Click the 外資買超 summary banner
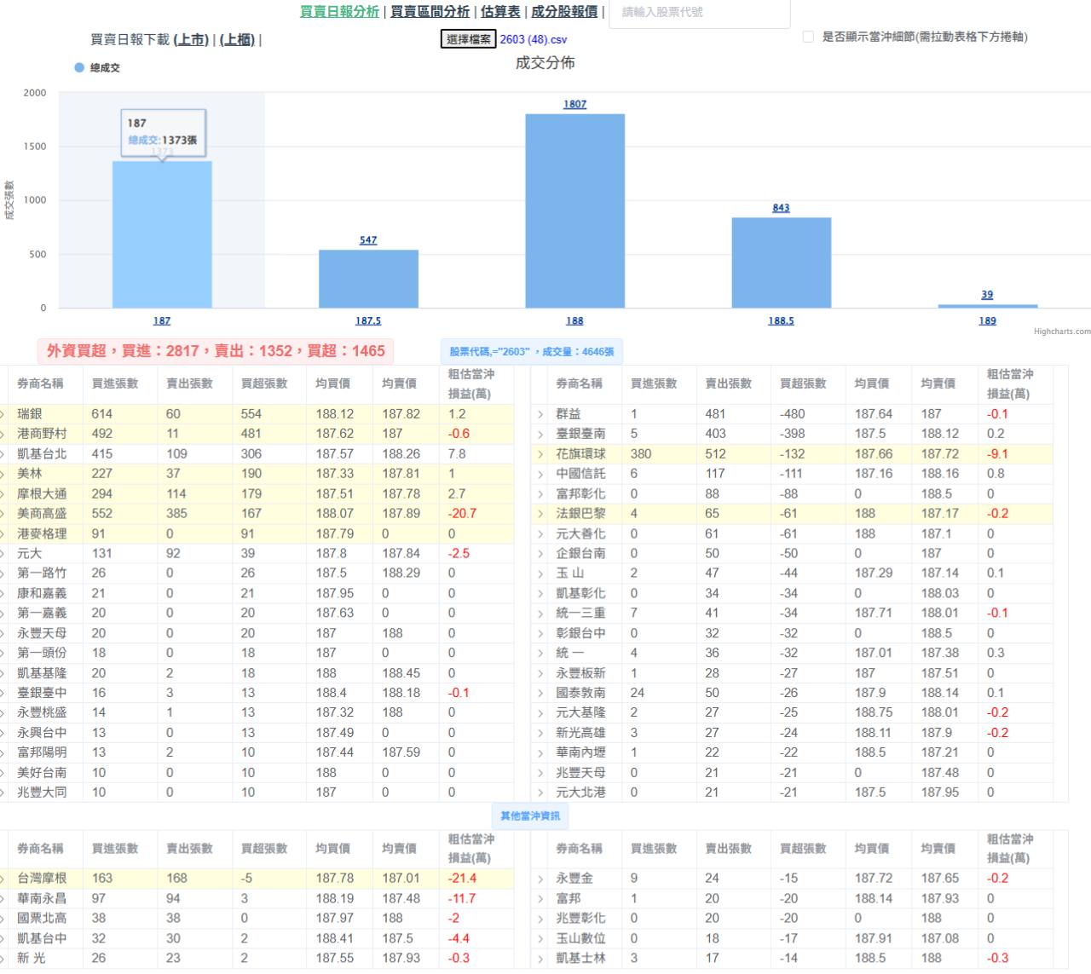The height and width of the screenshot is (974, 1091). pyautogui.click(x=216, y=351)
